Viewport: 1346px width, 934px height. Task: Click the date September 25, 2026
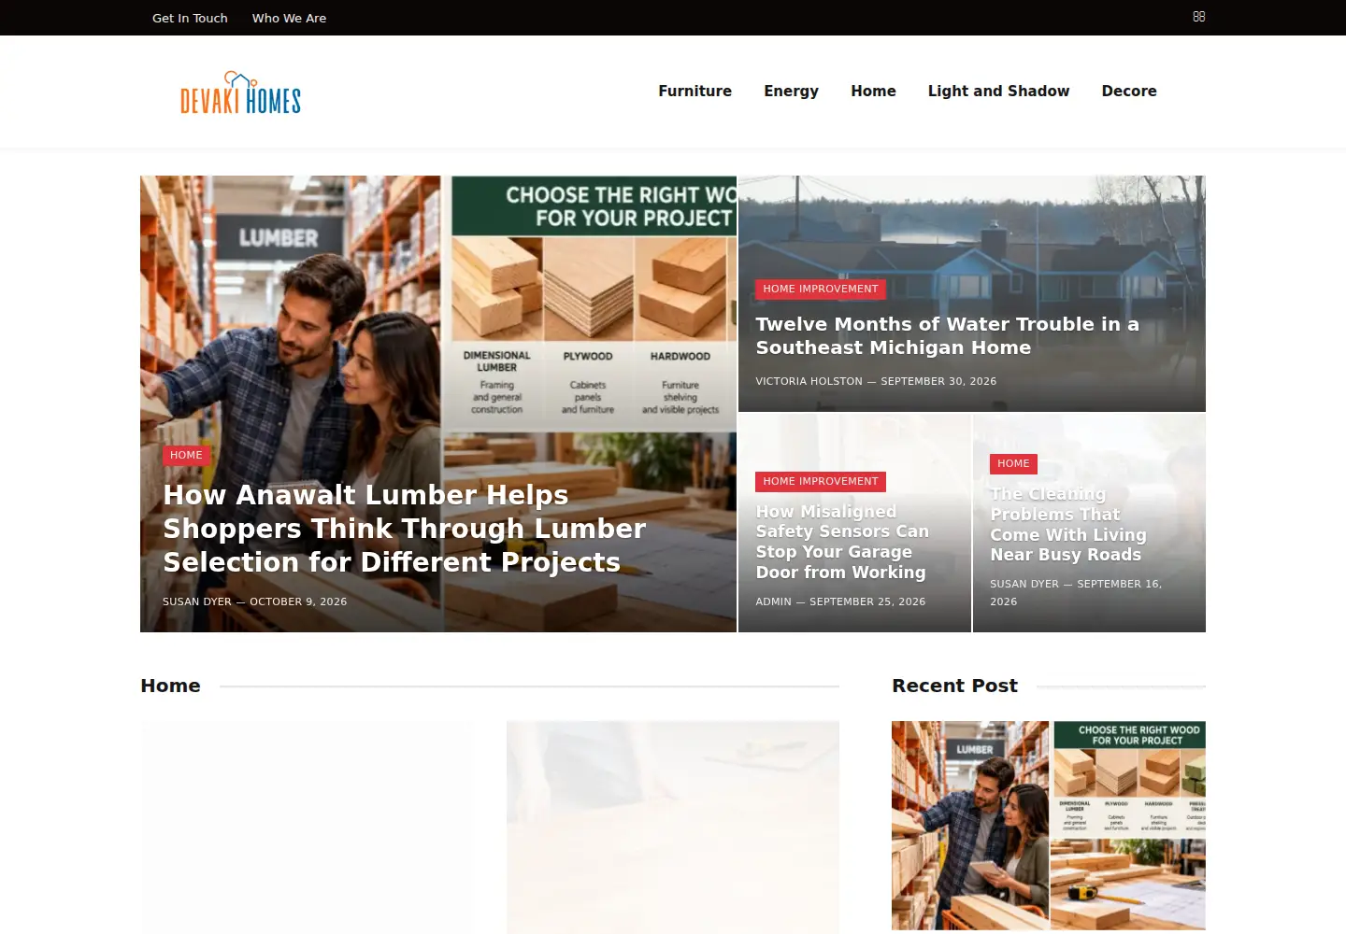(867, 601)
